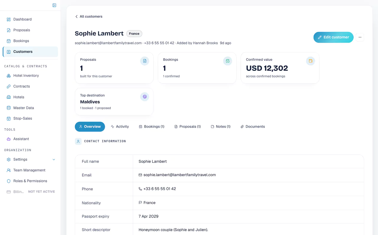Open Customers in the sidebar
Image resolution: width=378 pixels, height=235 pixels.
pos(30,52)
